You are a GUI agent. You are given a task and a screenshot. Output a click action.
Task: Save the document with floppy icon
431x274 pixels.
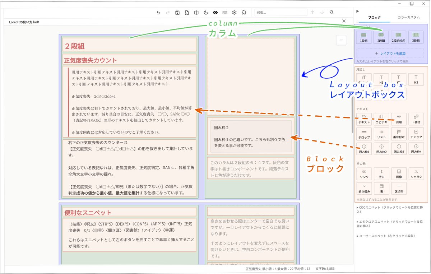[177, 13]
